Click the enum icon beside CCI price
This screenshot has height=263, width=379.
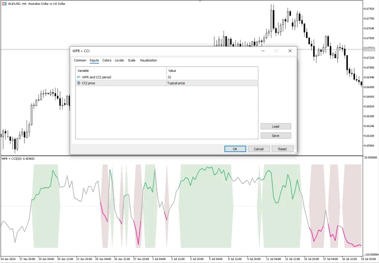(78, 83)
